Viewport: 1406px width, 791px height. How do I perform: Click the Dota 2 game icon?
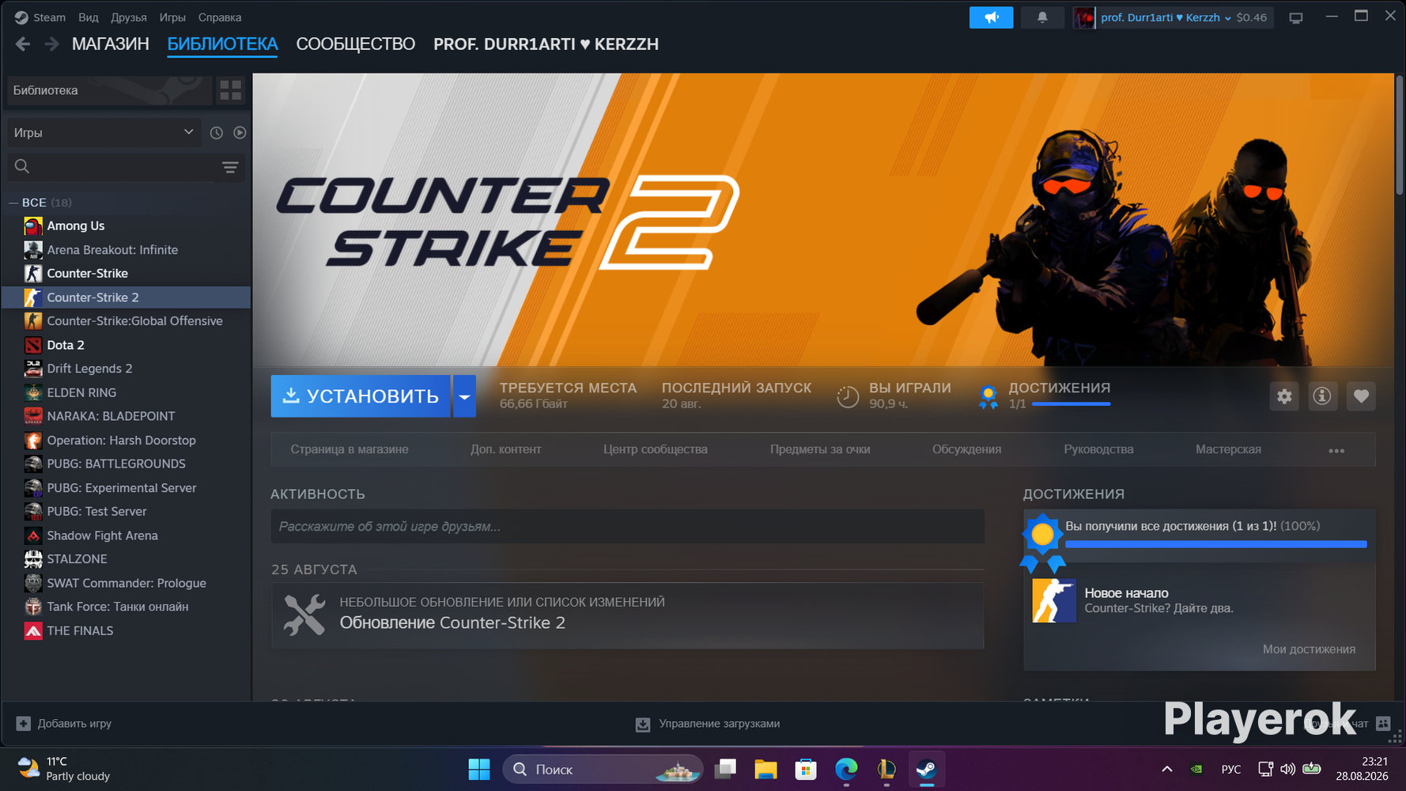(33, 345)
